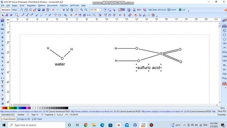Switch to 3-3D View tab

37,119
